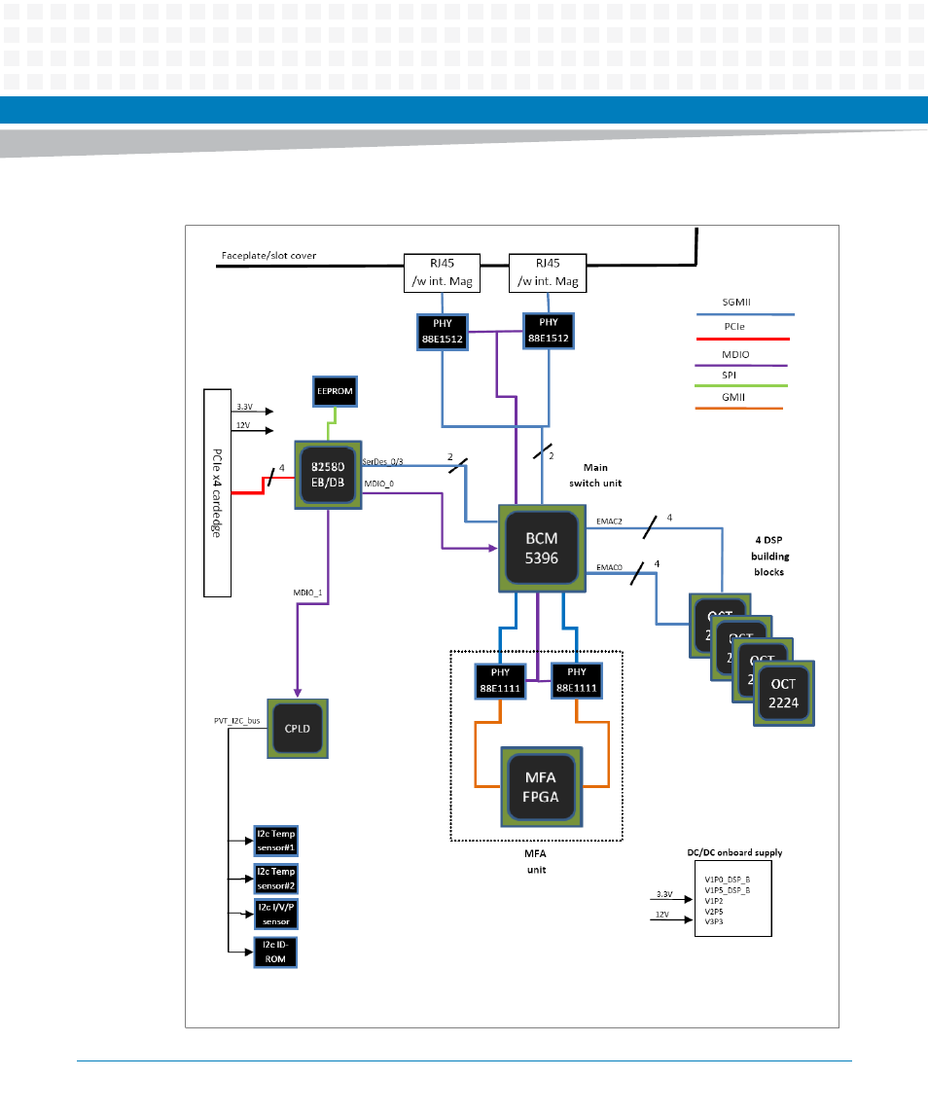The height and width of the screenshot is (1114, 928).
Task: Click the V1P0_DSP_B text
Action: (728, 880)
